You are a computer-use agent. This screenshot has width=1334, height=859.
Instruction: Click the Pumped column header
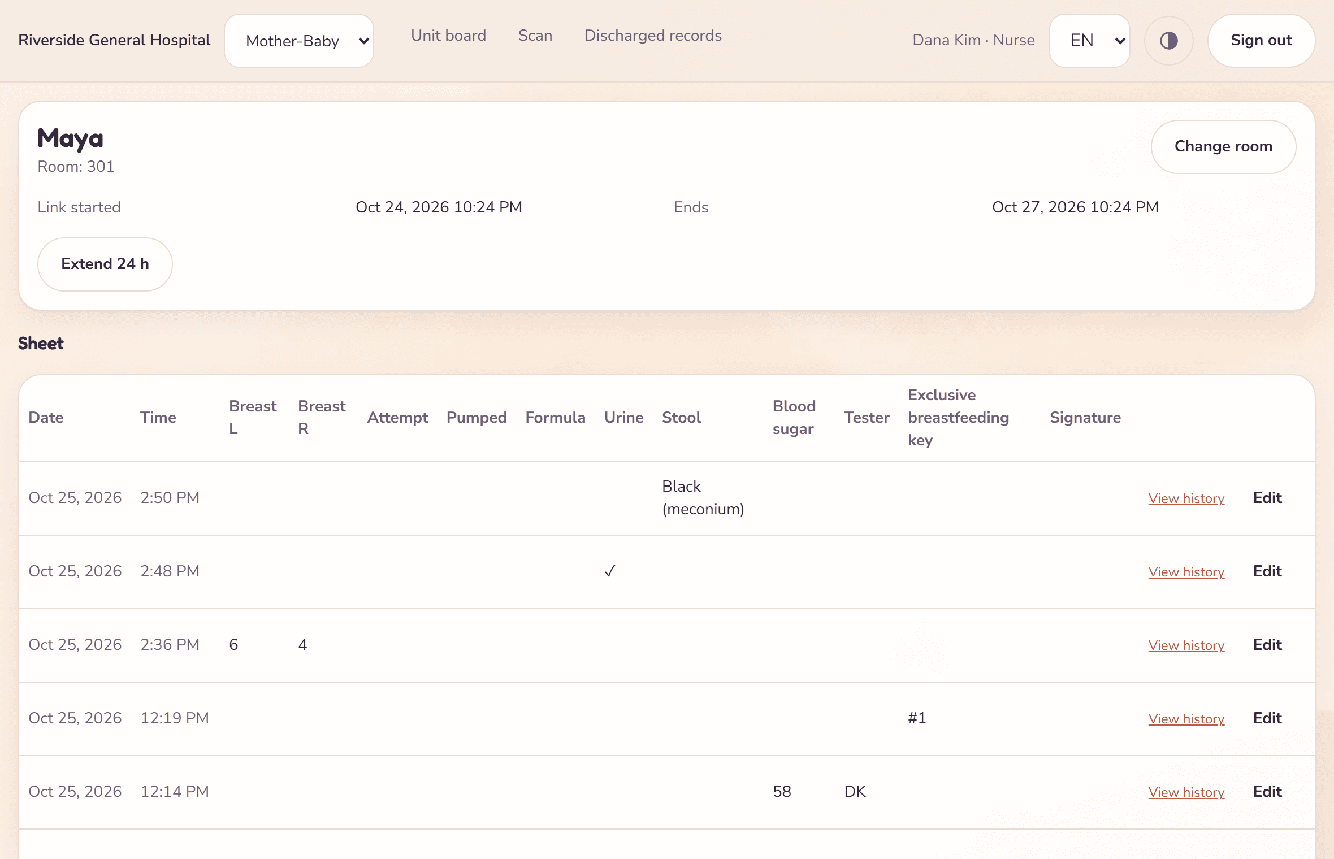pos(476,418)
